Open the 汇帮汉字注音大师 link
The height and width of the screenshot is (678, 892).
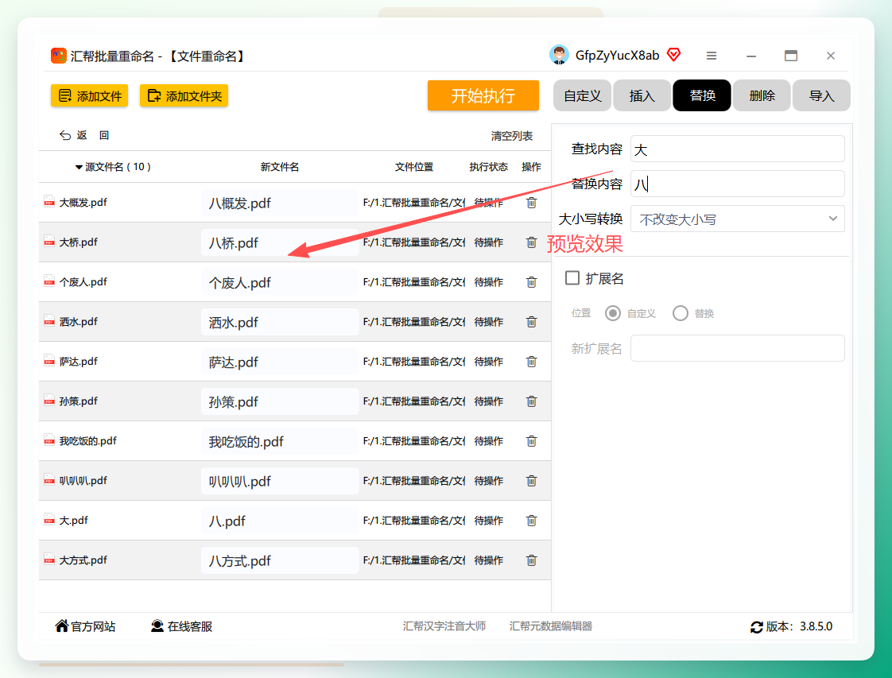click(444, 626)
